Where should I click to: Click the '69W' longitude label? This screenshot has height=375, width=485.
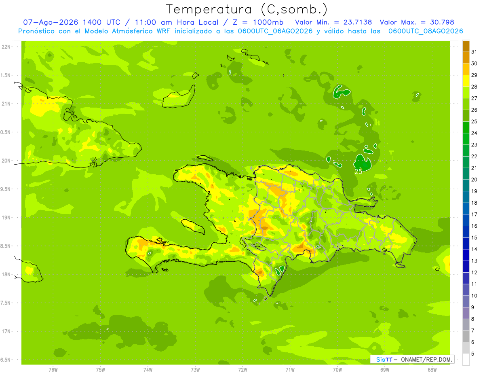coord(385,369)
